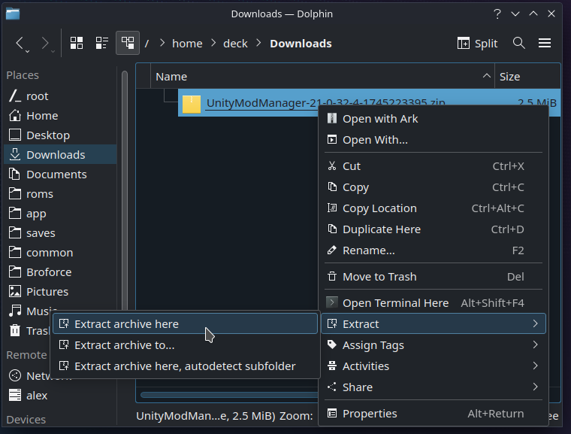Switch to Compact view mode

(102, 44)
